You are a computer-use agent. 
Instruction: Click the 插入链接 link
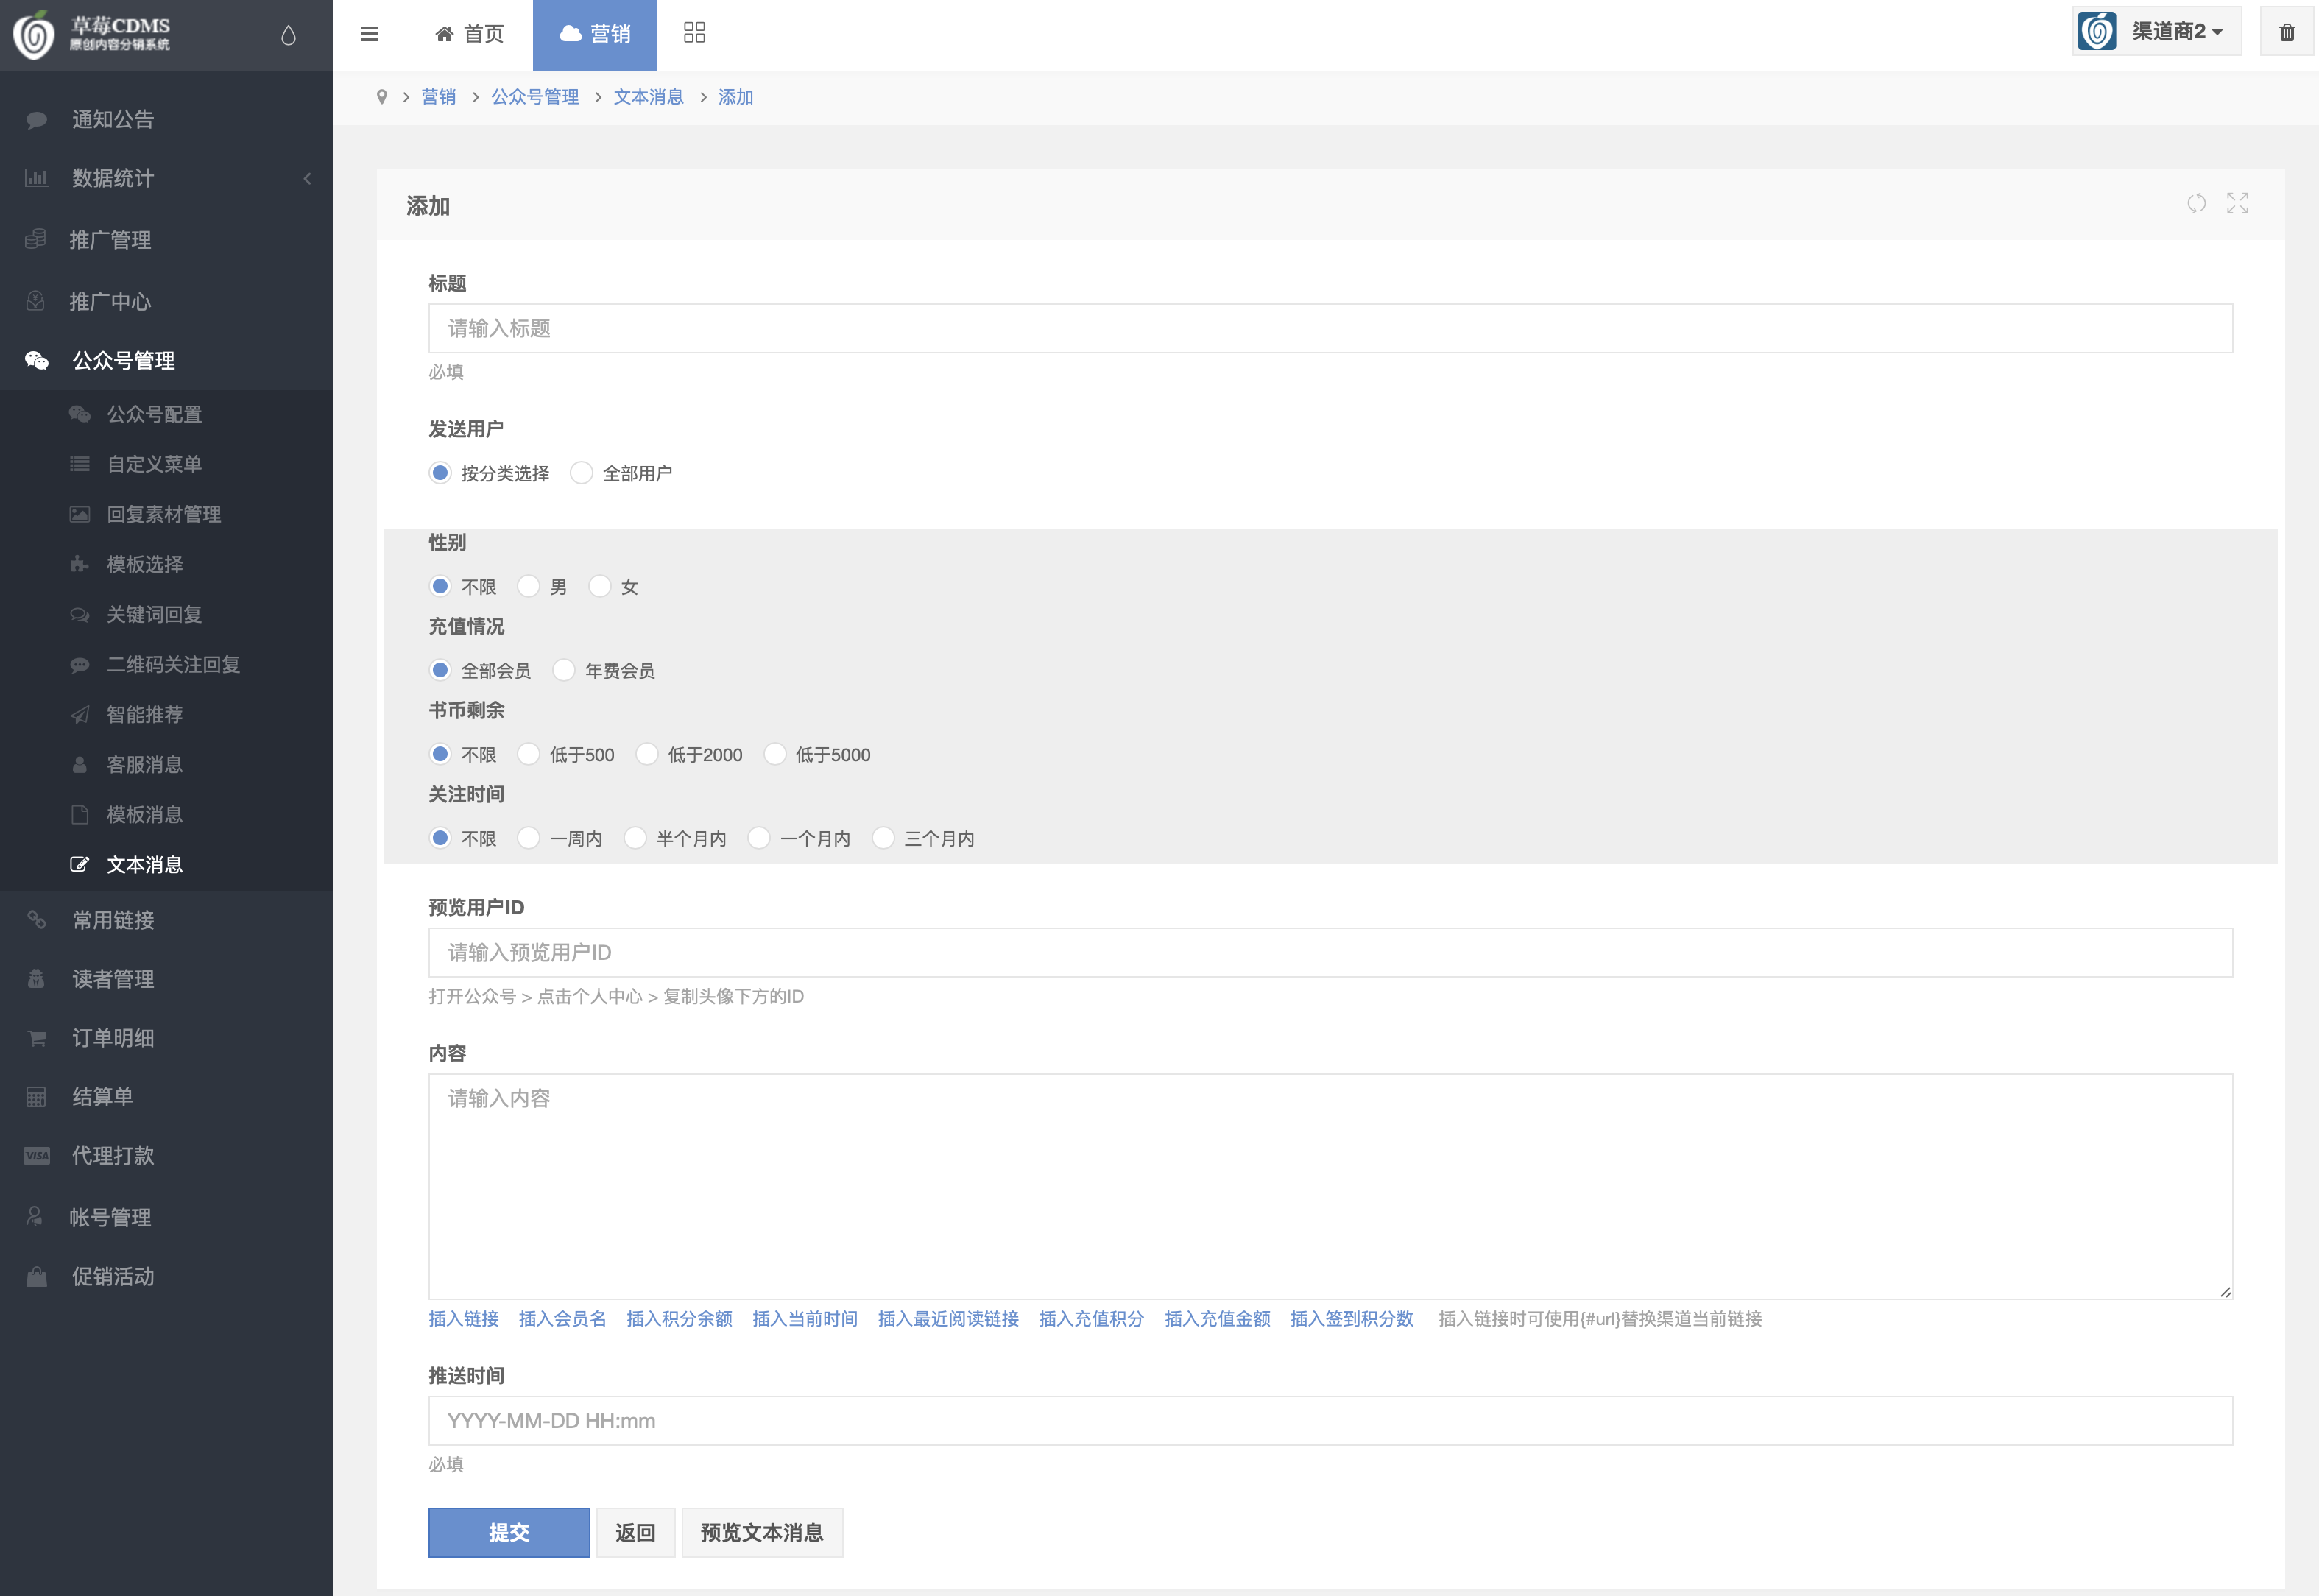(x=464, y=1319)
